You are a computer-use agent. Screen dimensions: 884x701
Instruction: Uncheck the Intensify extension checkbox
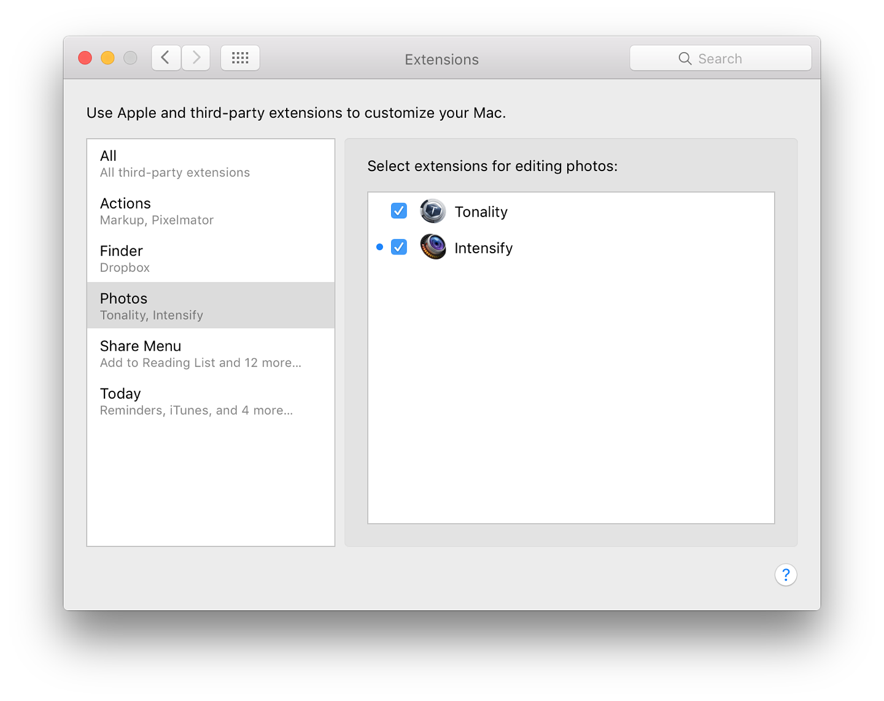point(399,247)
